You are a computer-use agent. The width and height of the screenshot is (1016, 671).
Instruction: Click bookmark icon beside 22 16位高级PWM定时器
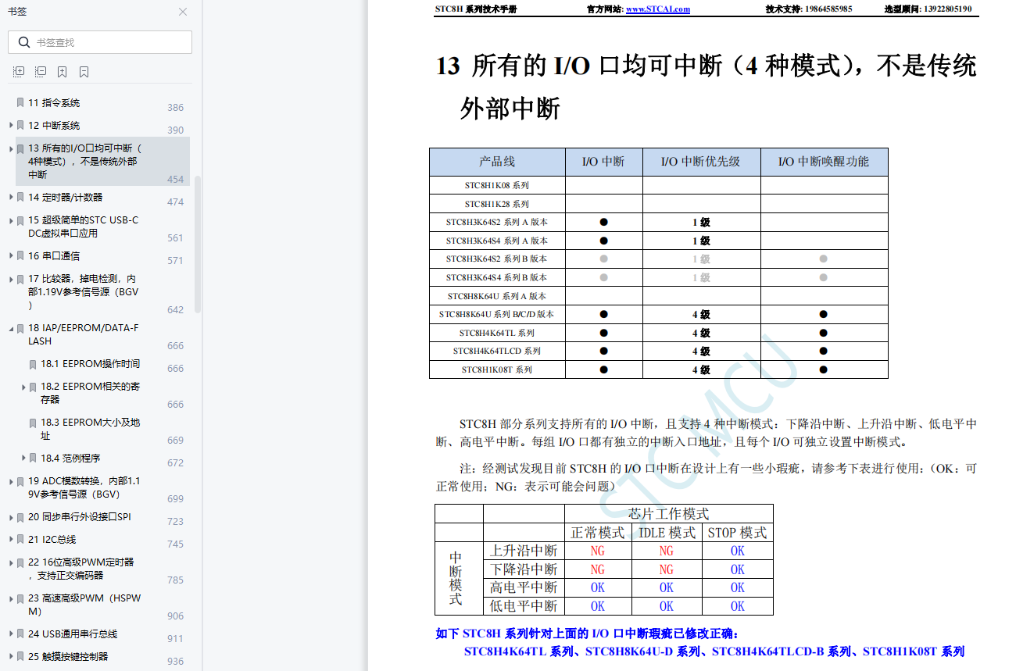(x=20, y=562)
